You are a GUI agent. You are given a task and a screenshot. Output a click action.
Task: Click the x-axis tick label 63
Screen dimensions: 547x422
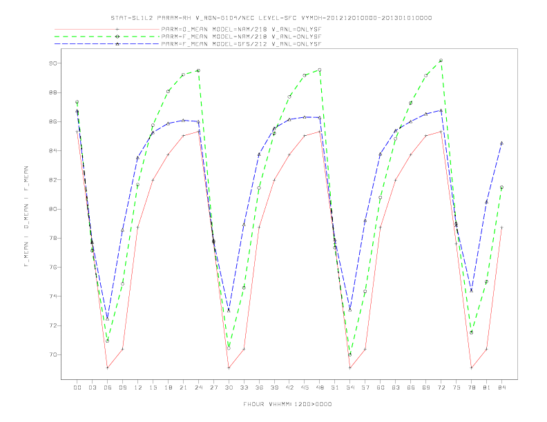pos(396,388)
